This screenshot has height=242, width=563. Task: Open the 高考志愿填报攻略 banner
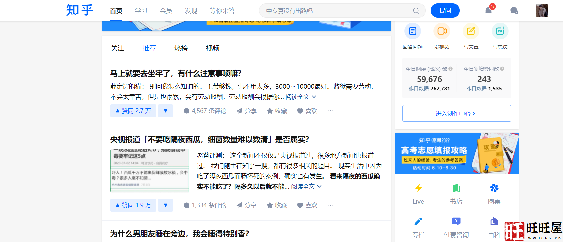point(457,153)
